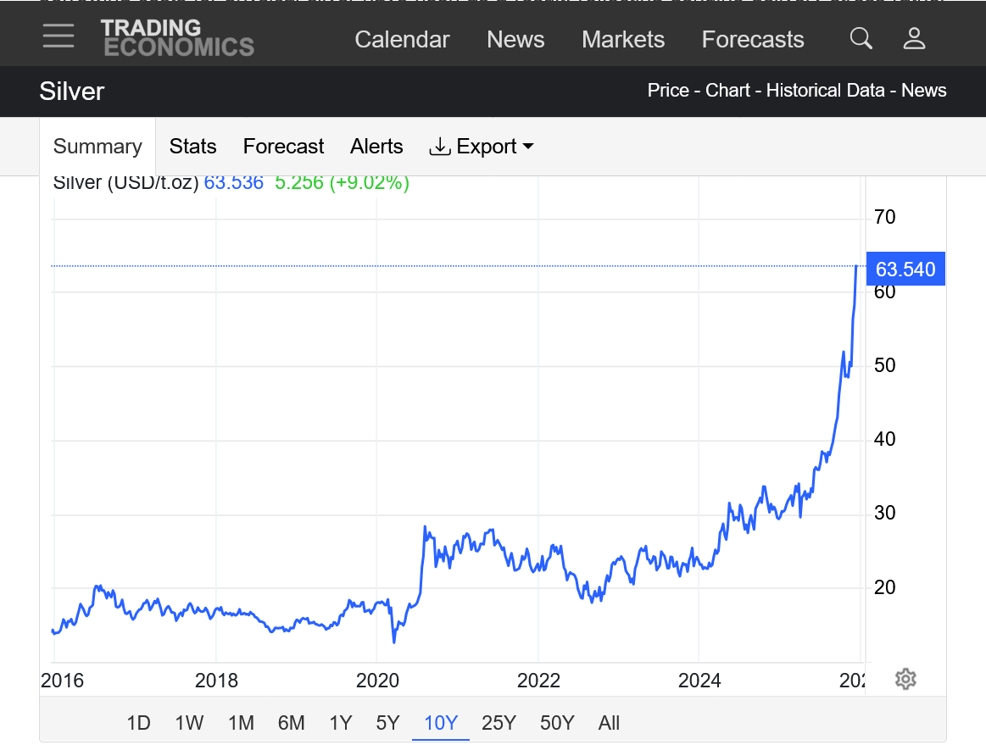The height and width of the screenshot is (756, 986).
Task: Click News in the top navigation
Action: pos(515,40)
